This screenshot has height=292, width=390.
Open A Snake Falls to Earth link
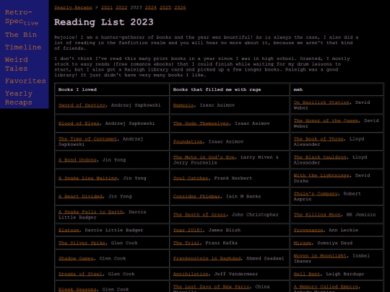tap(90, 212)
